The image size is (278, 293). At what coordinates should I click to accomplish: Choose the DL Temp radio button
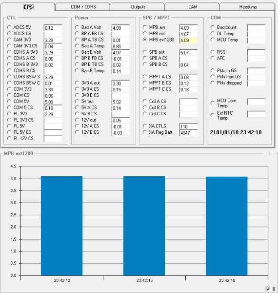click(x=213, y=33)
